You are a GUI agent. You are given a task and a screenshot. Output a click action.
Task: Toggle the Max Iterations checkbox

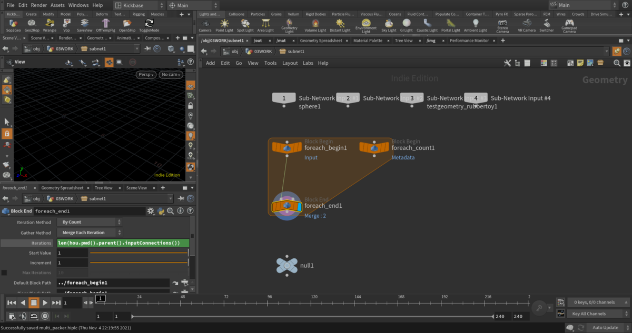(4, 273)
